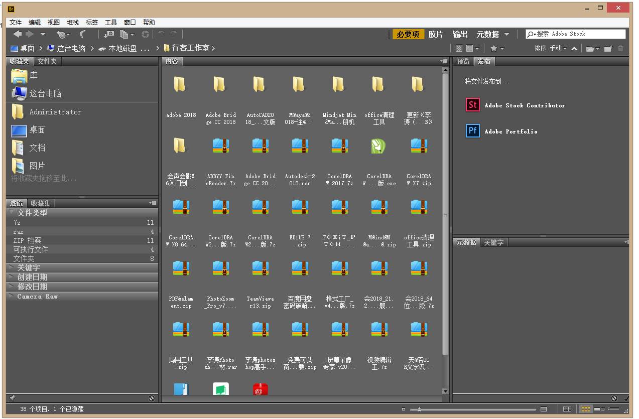This screenshot has width=639, height=419.
Task: Click the refresh icon in the toolbar
Action: click(x=146, y=34)
